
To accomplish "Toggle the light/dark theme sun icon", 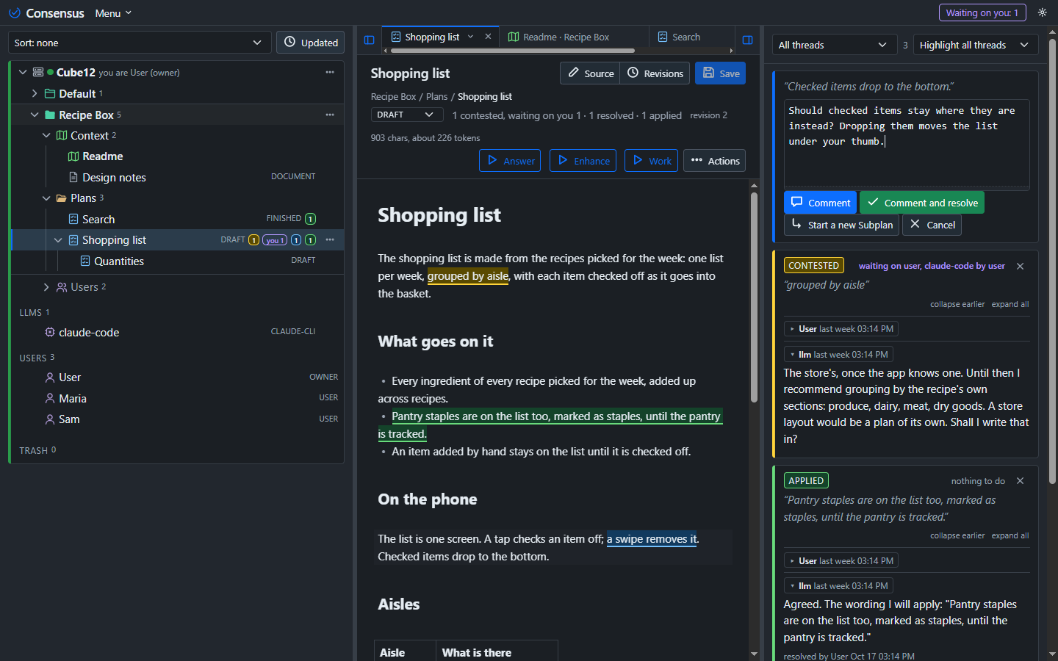I will coord(1042,12).
